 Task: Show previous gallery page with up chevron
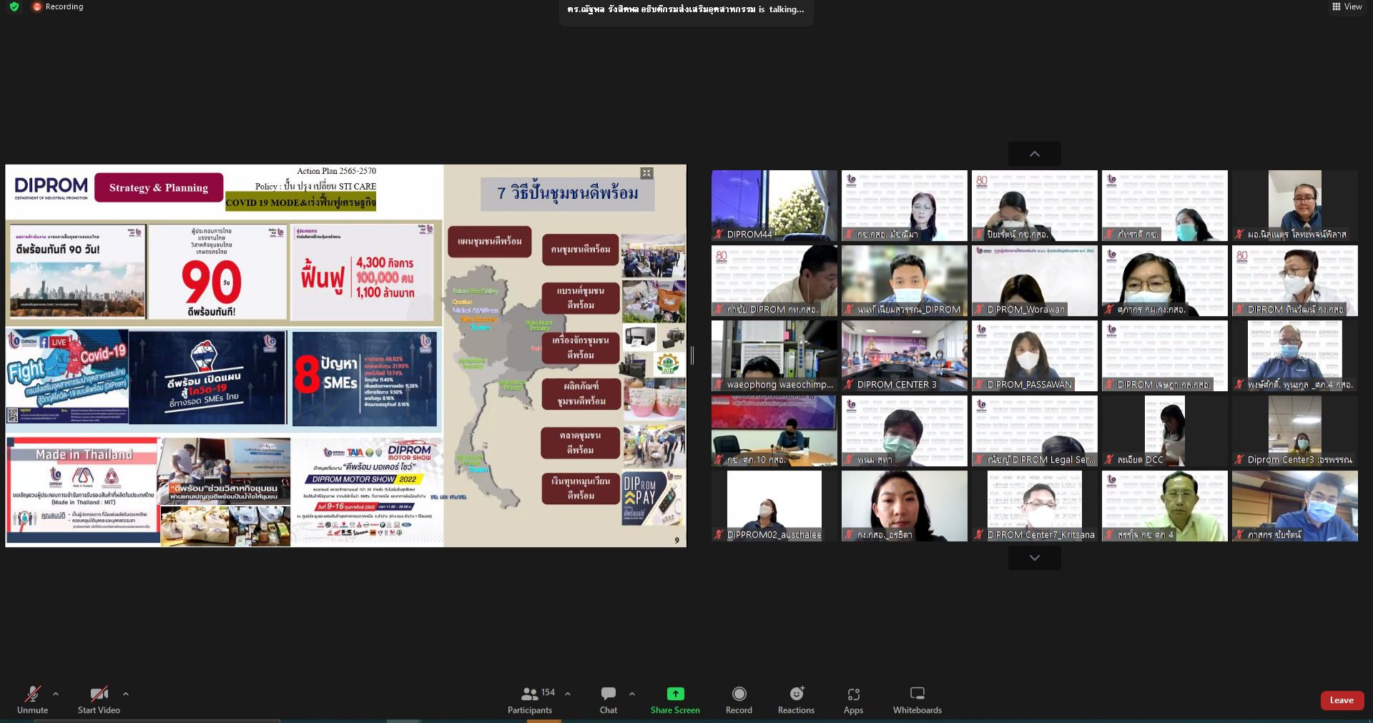pyautogui.click(x=1034, y=154)
